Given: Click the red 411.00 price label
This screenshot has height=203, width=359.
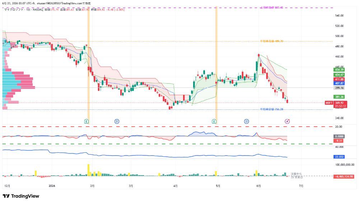Looking at the screenshot, I should pyautogui.click(x=339, y=79).
